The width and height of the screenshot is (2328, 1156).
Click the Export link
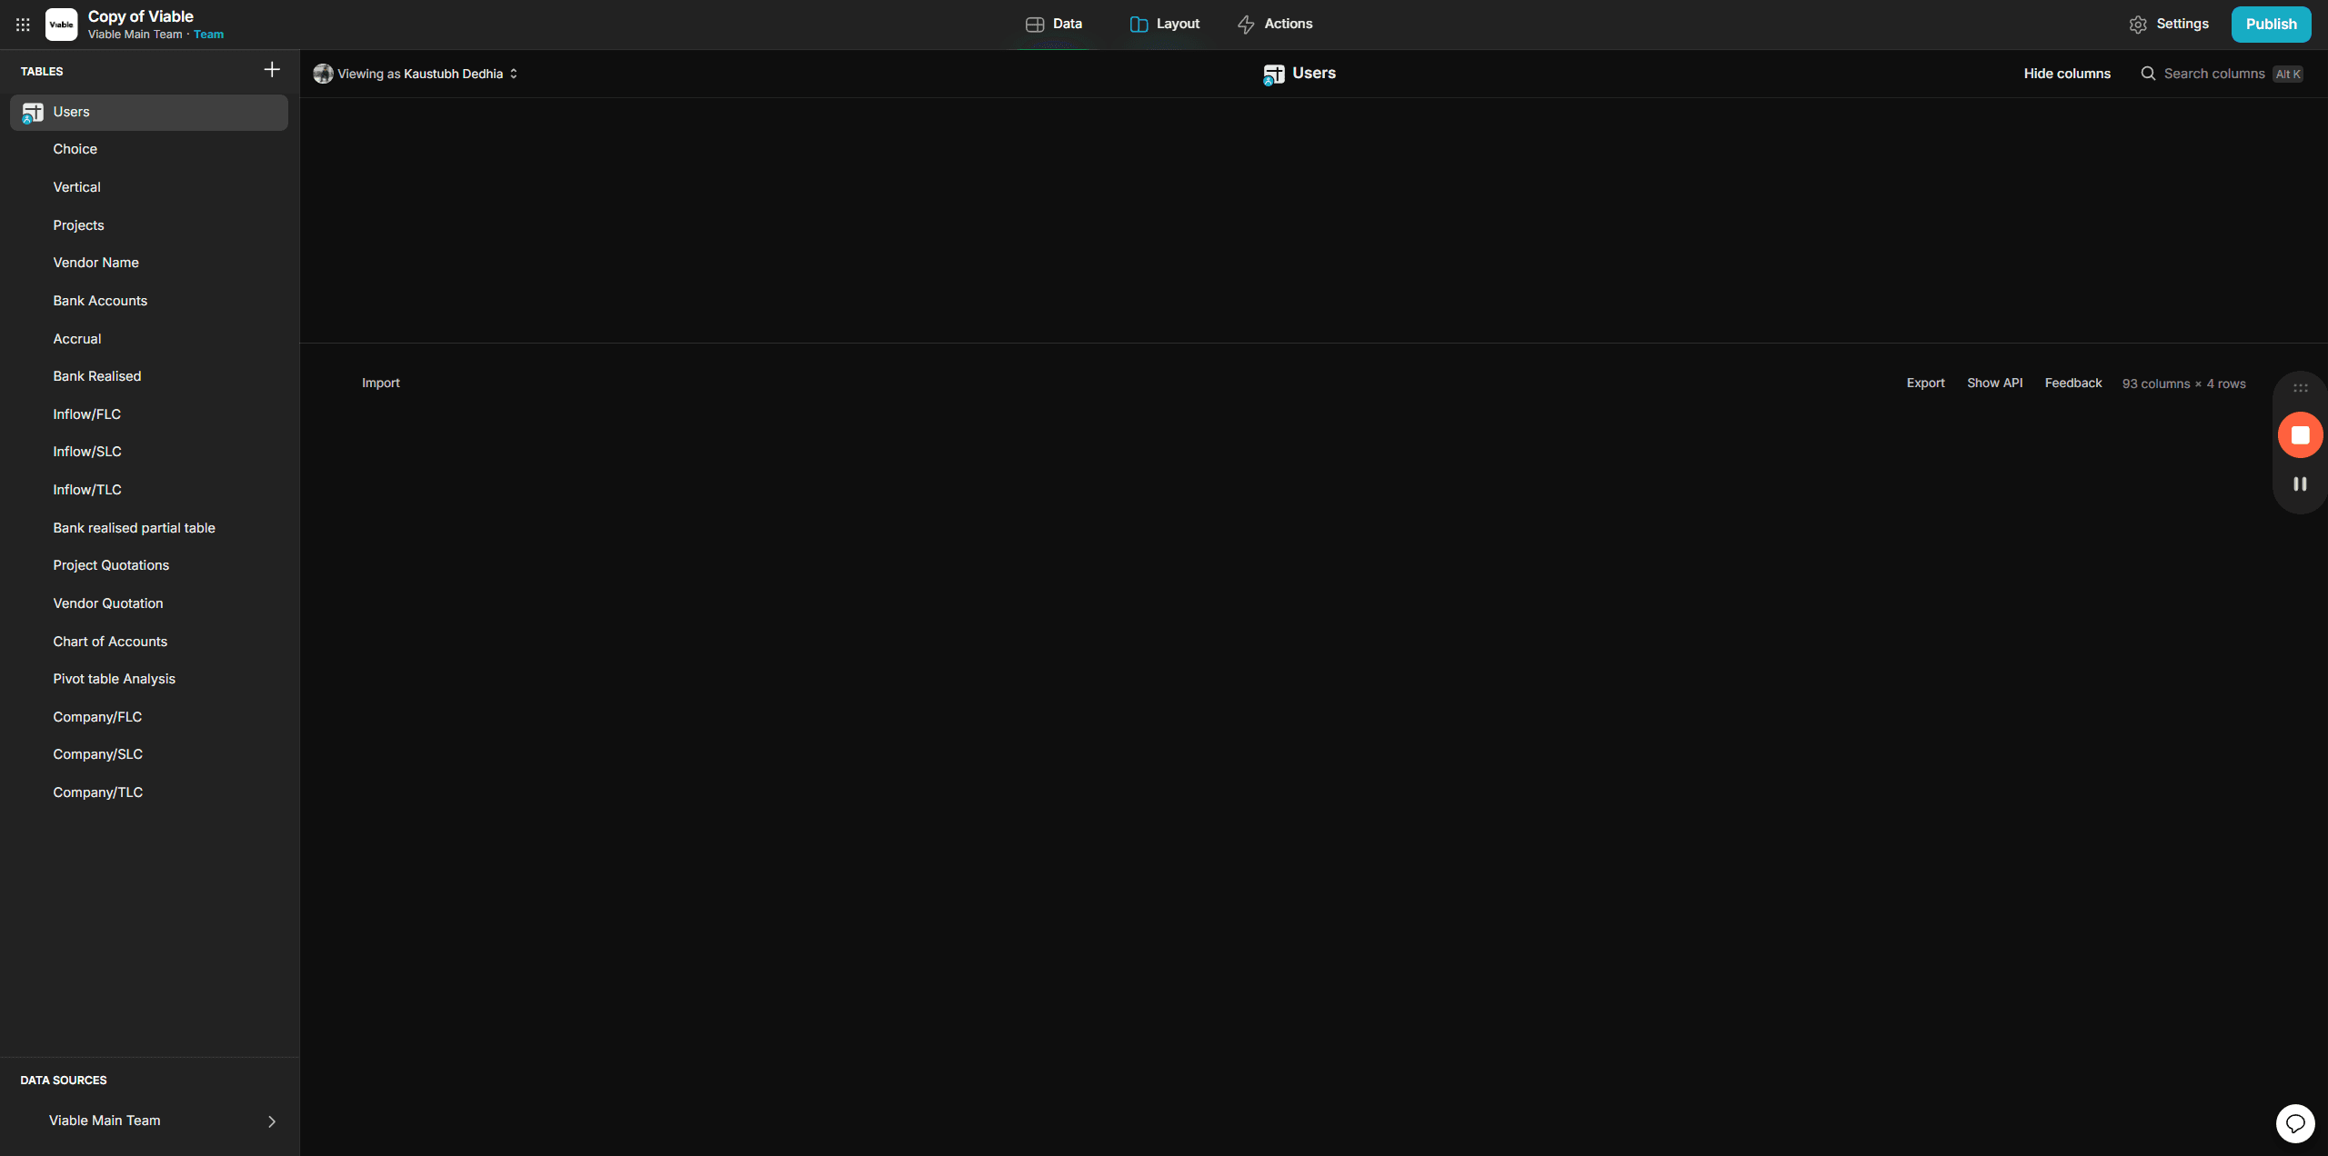coord(1925,383)
